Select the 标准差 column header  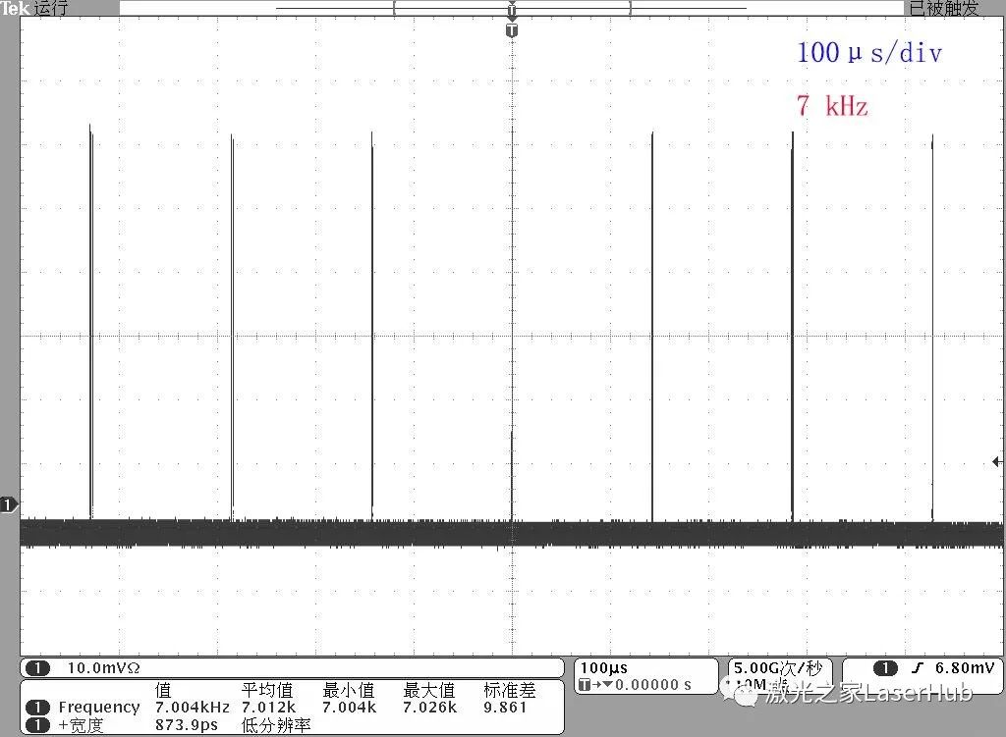[x=509, y=690]
